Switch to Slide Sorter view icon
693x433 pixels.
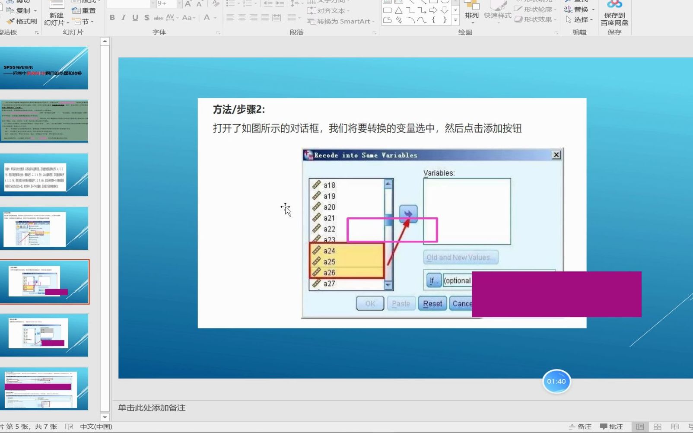(658, 427)
